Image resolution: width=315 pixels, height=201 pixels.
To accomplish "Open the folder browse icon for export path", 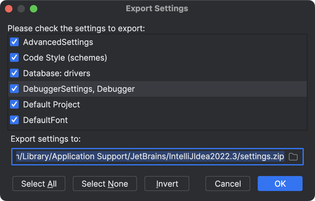I will (x=293, y=157).
